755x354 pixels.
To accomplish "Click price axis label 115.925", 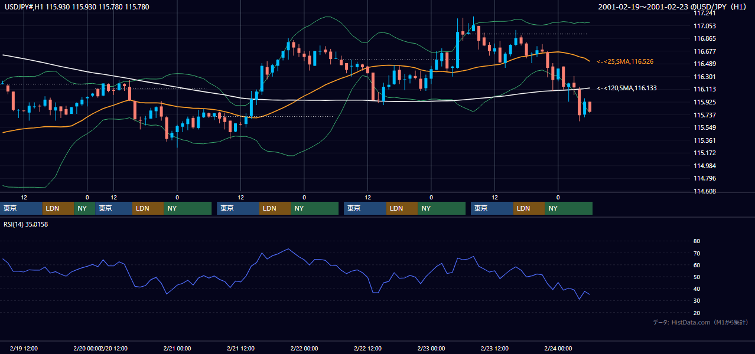I will (704, 102).
